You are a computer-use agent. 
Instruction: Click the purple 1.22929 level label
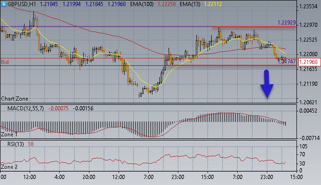coord(287,23)
